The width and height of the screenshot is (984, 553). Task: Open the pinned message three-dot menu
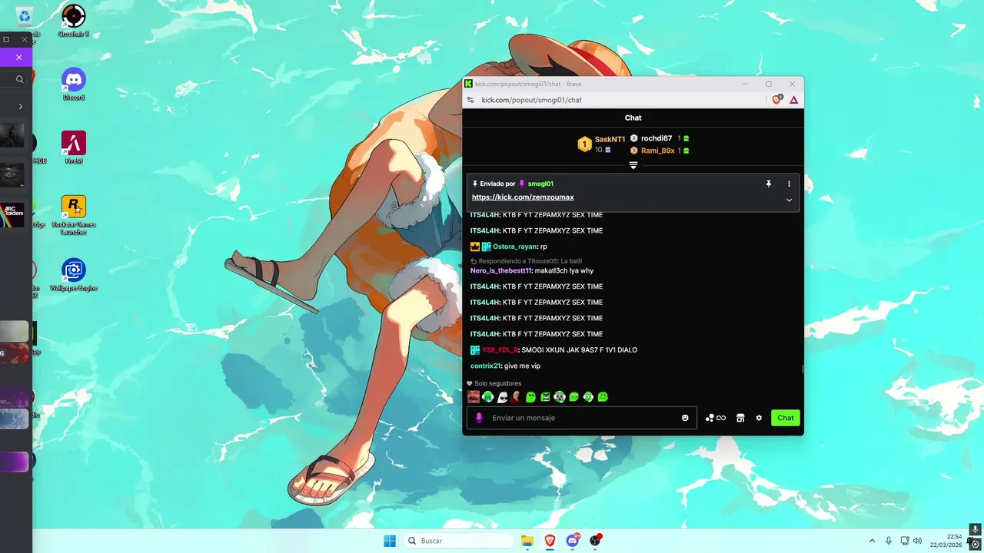[x=789, y=184]
